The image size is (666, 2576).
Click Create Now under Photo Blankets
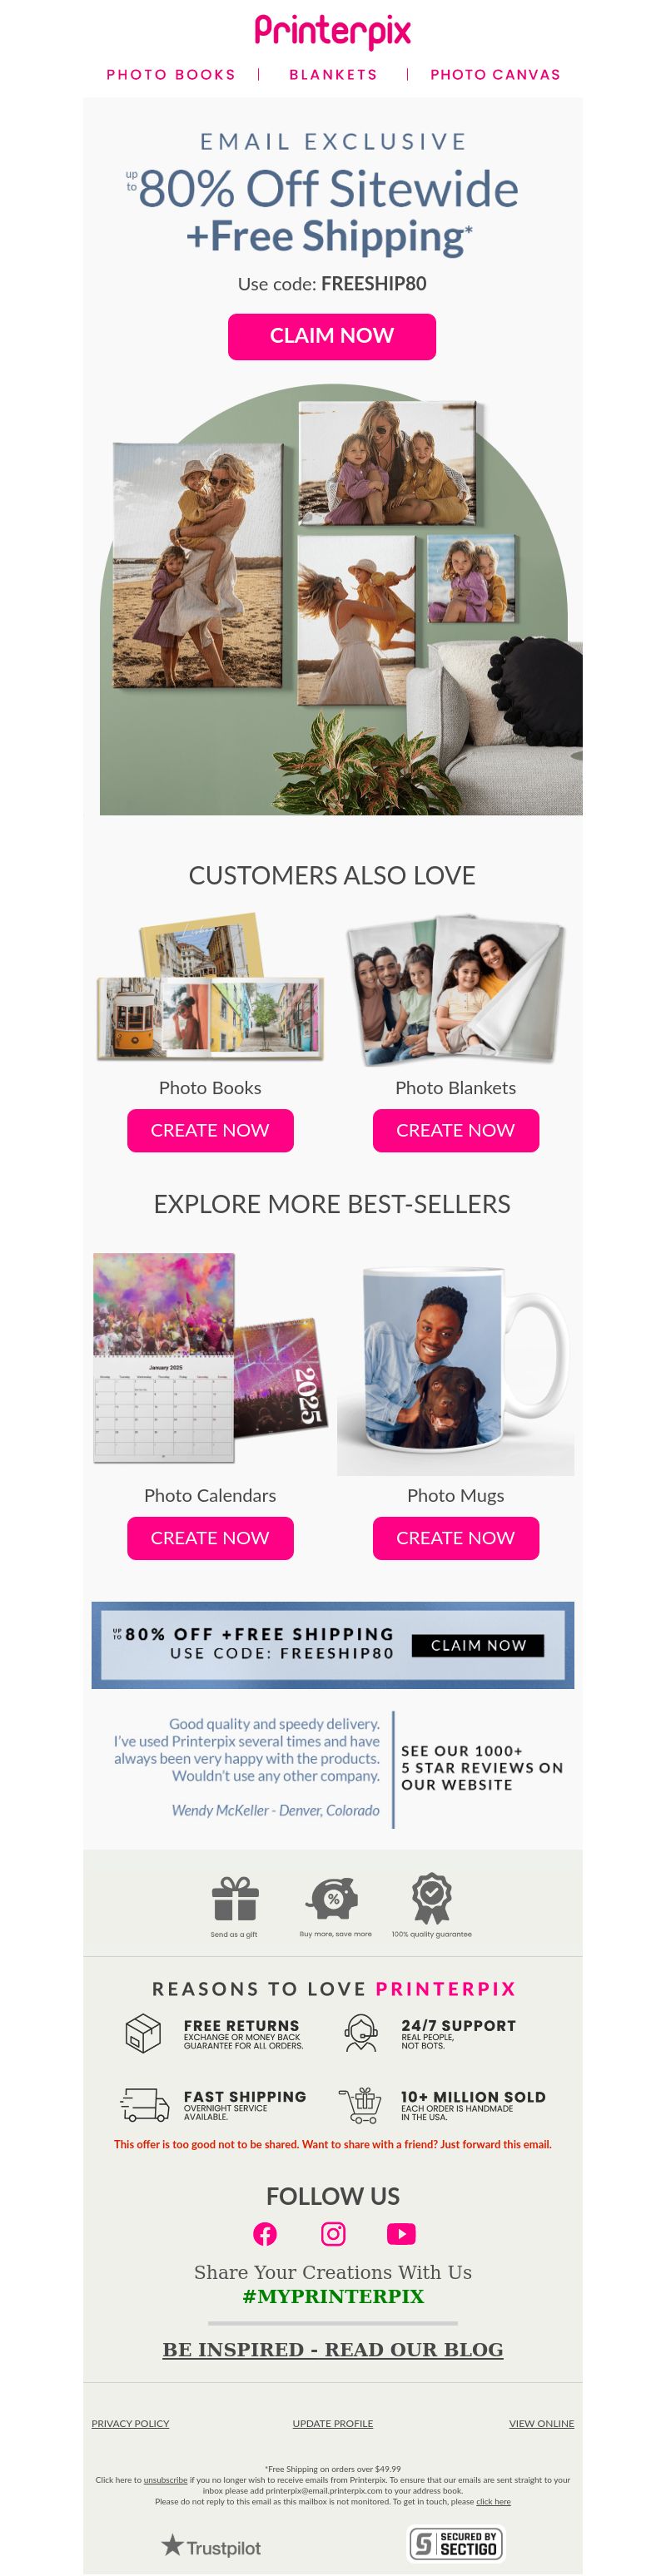[x=456, y=1130]
